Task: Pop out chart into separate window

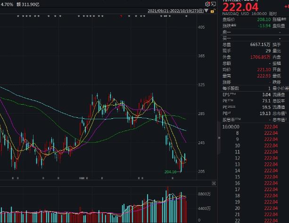Action: pyautogui.click(x=214, y=4)
